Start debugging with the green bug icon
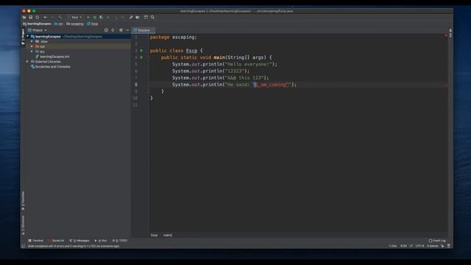 pyautogui.click(x=95, y=18)
